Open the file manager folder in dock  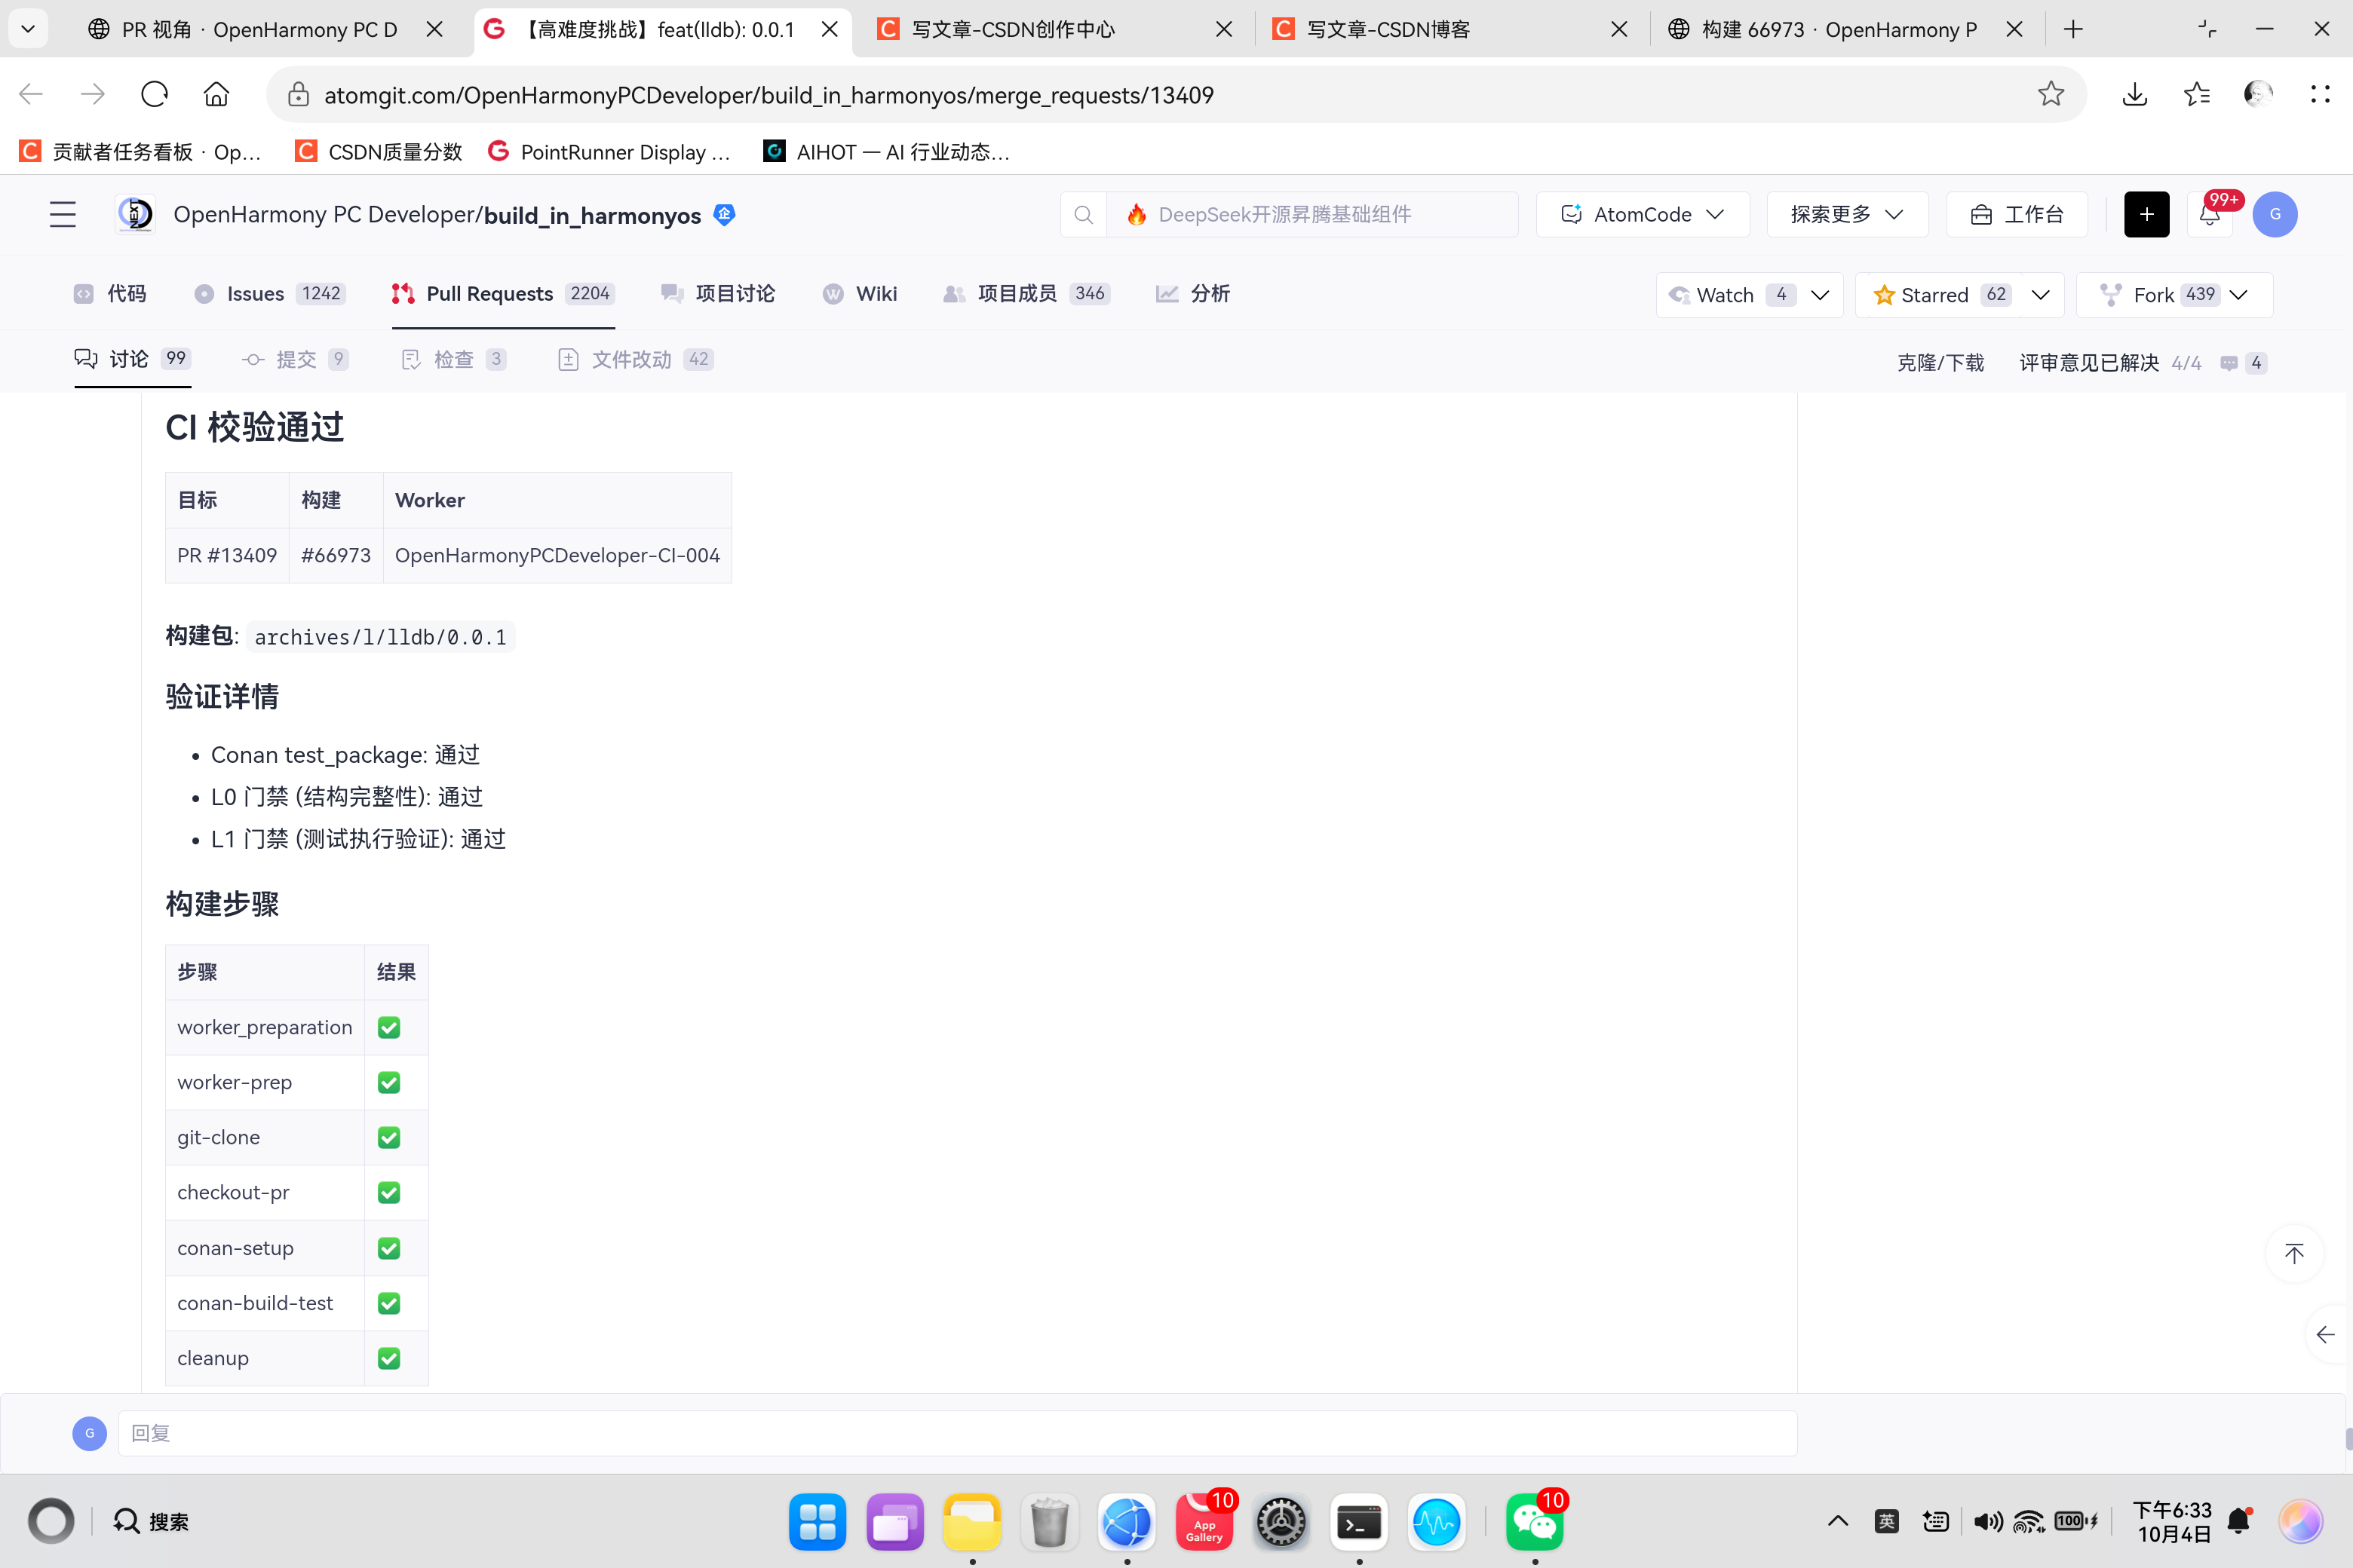tap(972, 1522)
